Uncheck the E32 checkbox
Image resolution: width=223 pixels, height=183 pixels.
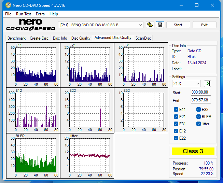[198, 110]
